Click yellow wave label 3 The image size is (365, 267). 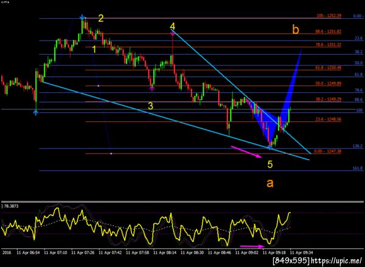click(151, 106)
